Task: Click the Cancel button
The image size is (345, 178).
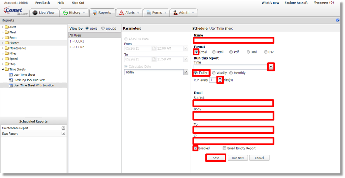Action: [259, 158]
